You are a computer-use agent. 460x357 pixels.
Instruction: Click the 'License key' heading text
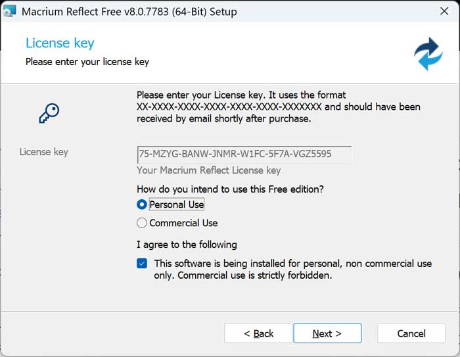tap(60, 43)
